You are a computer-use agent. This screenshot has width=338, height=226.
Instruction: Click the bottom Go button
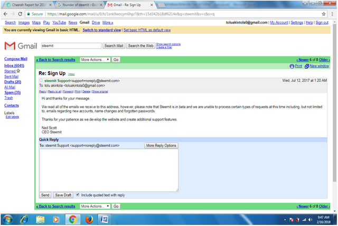pyautogui.click(x=116, y=206)
